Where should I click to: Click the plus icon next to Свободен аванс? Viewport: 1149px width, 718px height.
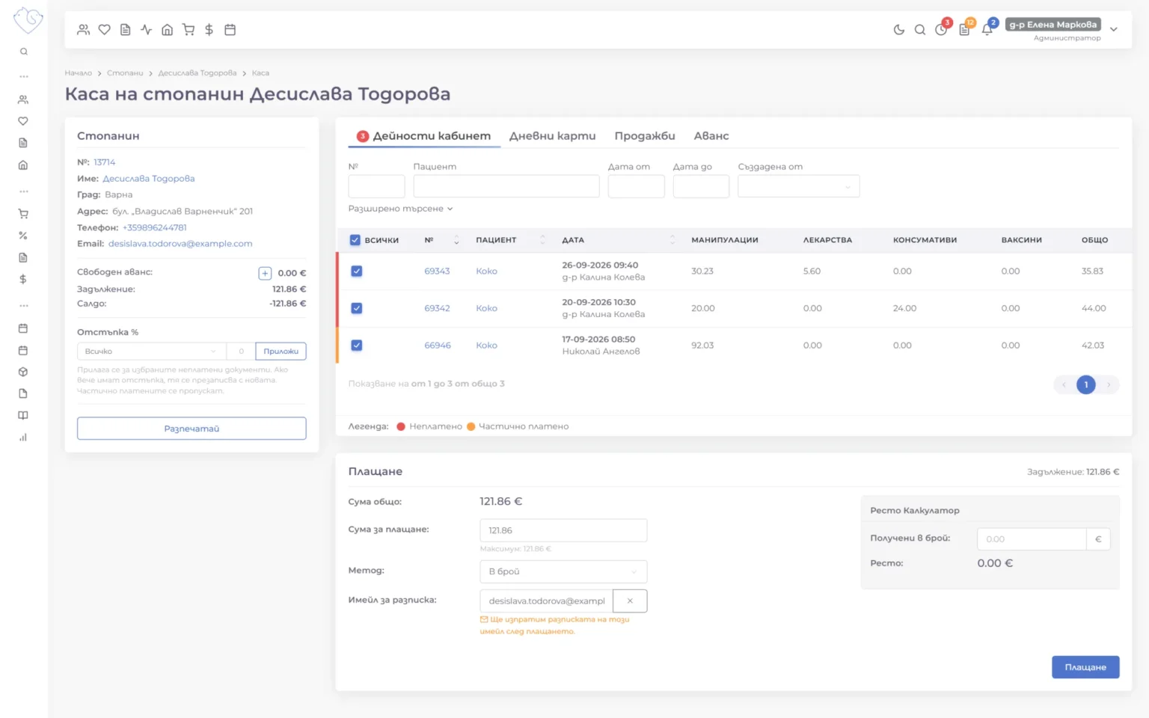pyautogui.click(x=265, y=273)
